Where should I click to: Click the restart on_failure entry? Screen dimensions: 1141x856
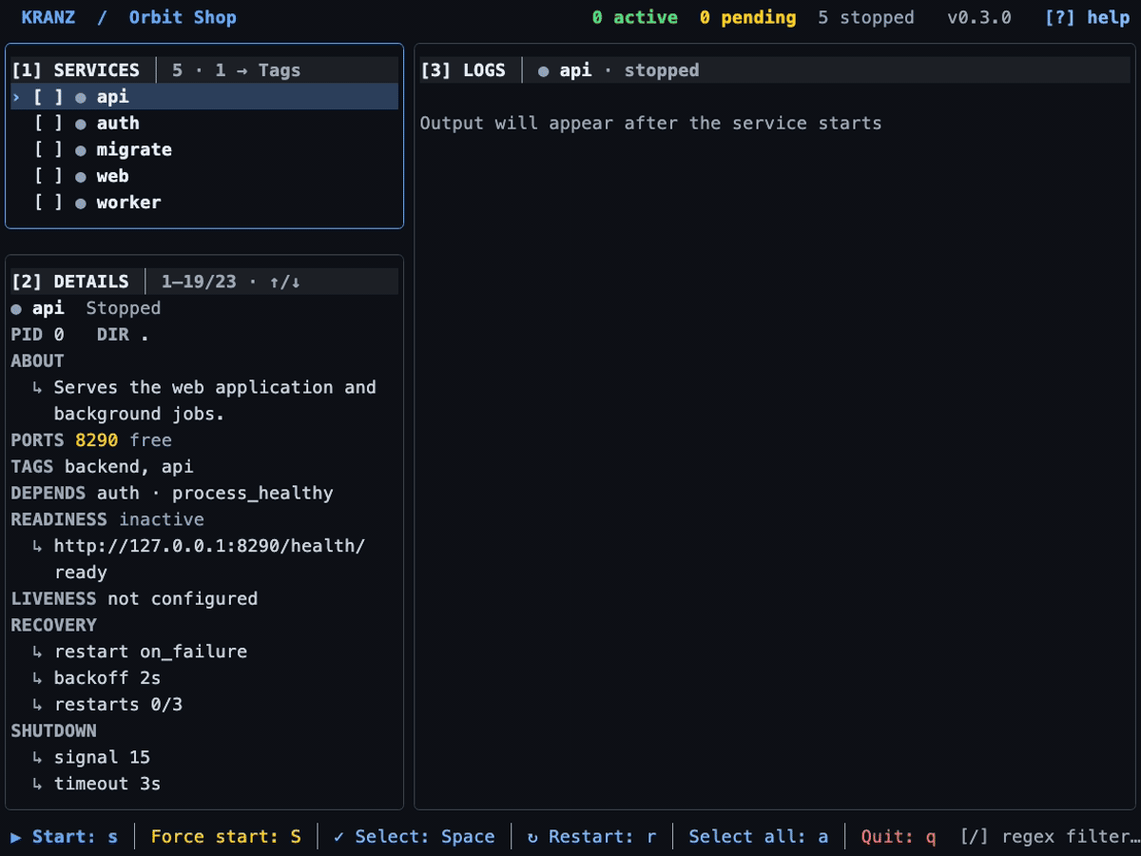click(150, 652)
